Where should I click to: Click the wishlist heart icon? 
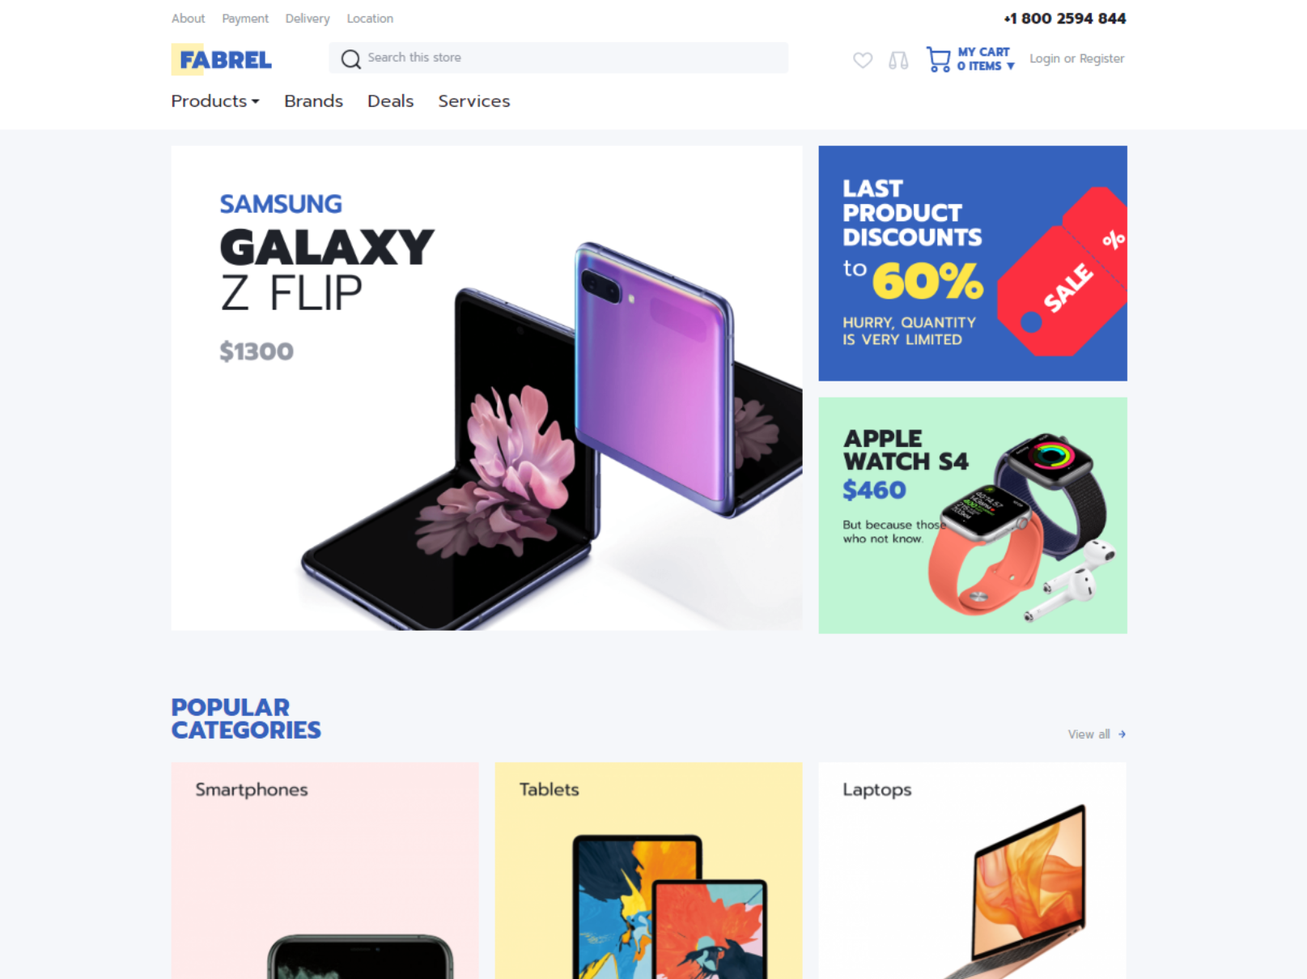click(x=863, y=60)
